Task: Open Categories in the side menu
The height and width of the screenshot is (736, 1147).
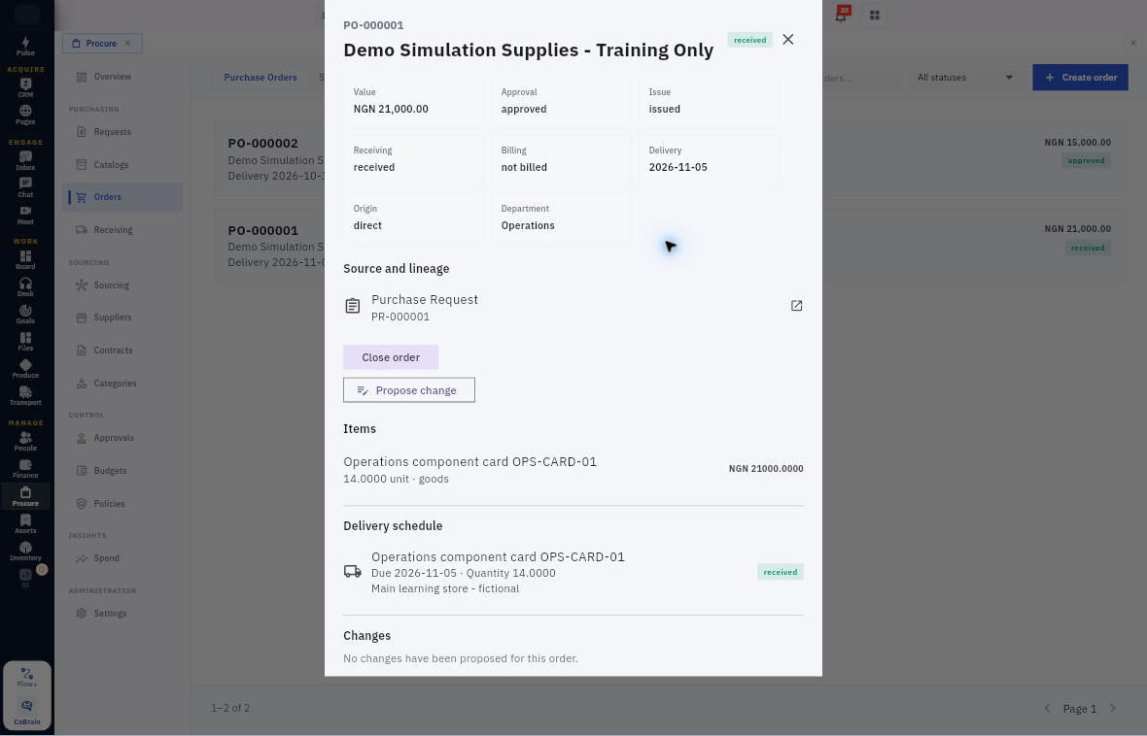Action: tap(122, 383)
